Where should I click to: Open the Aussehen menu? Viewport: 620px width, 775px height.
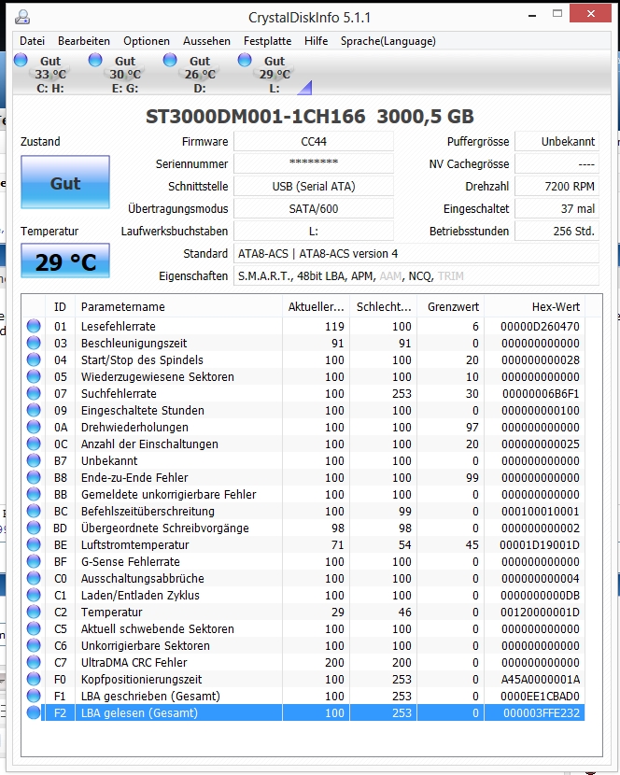(206, 41)
